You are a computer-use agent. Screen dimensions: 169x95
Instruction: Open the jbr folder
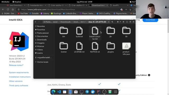[111, 32]
